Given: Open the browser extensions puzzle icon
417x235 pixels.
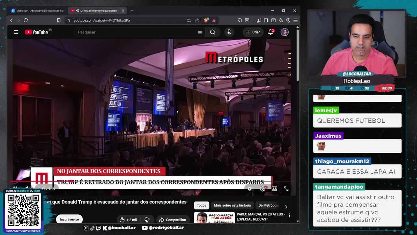Looking at the screenshot, I should point(240,20).
